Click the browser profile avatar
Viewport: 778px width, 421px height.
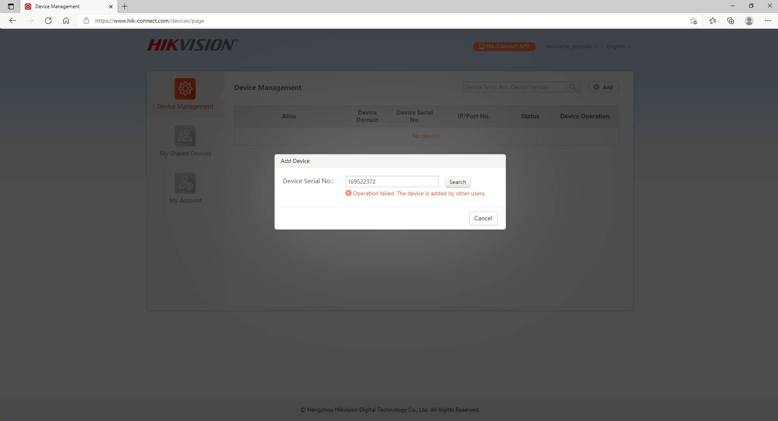(749, 21)
